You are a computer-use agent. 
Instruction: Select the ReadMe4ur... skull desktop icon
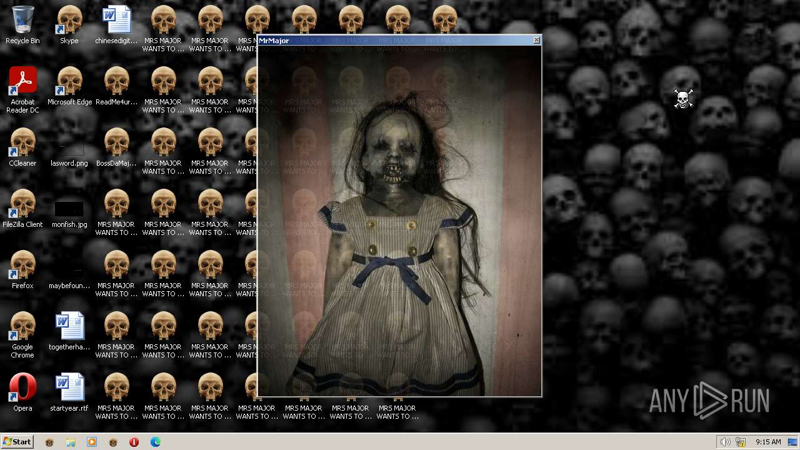[116, 86]
